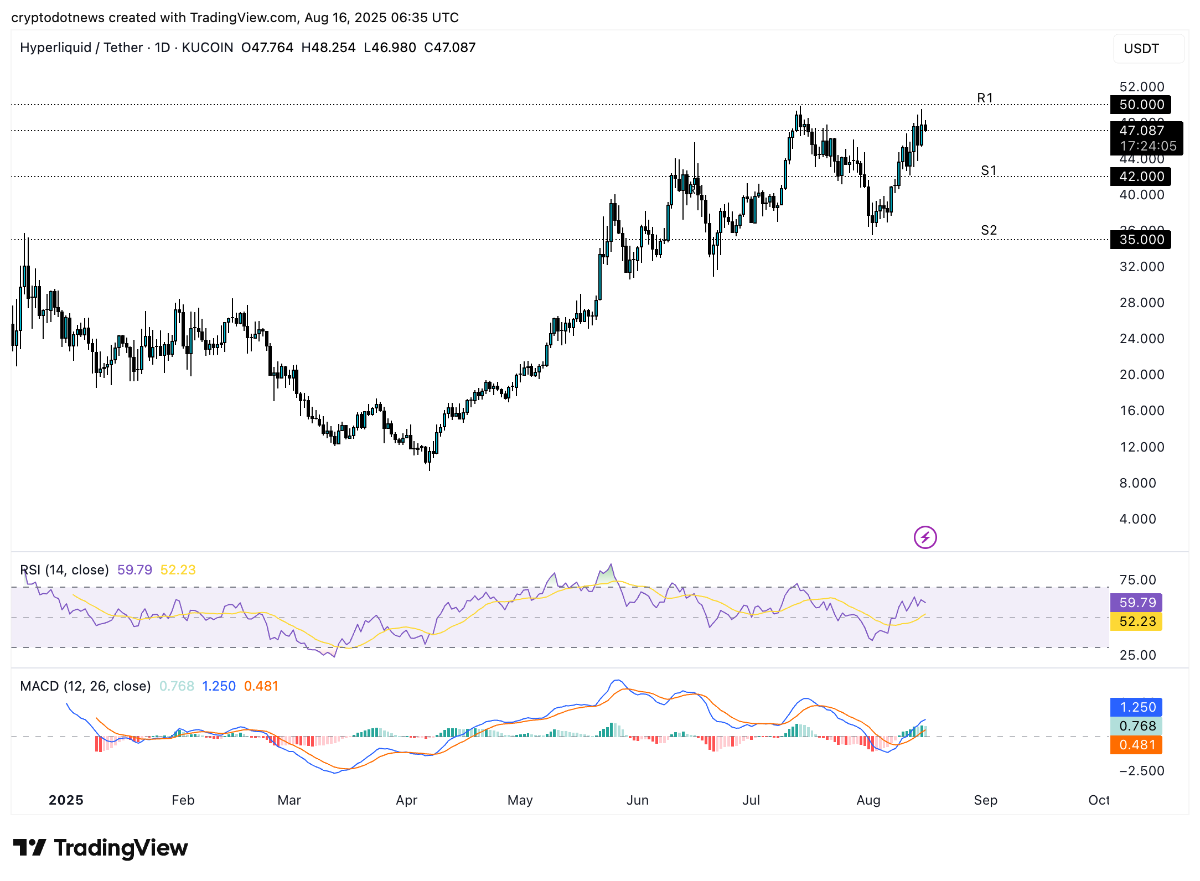
Task: Click the blue MACD 1.250 tag
Action: 1137,707
